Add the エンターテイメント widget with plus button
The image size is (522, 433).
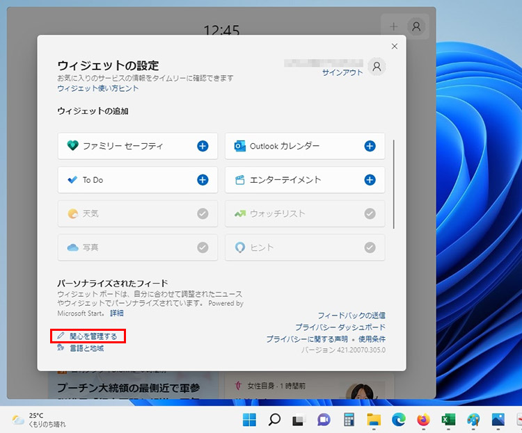(370, 180)
